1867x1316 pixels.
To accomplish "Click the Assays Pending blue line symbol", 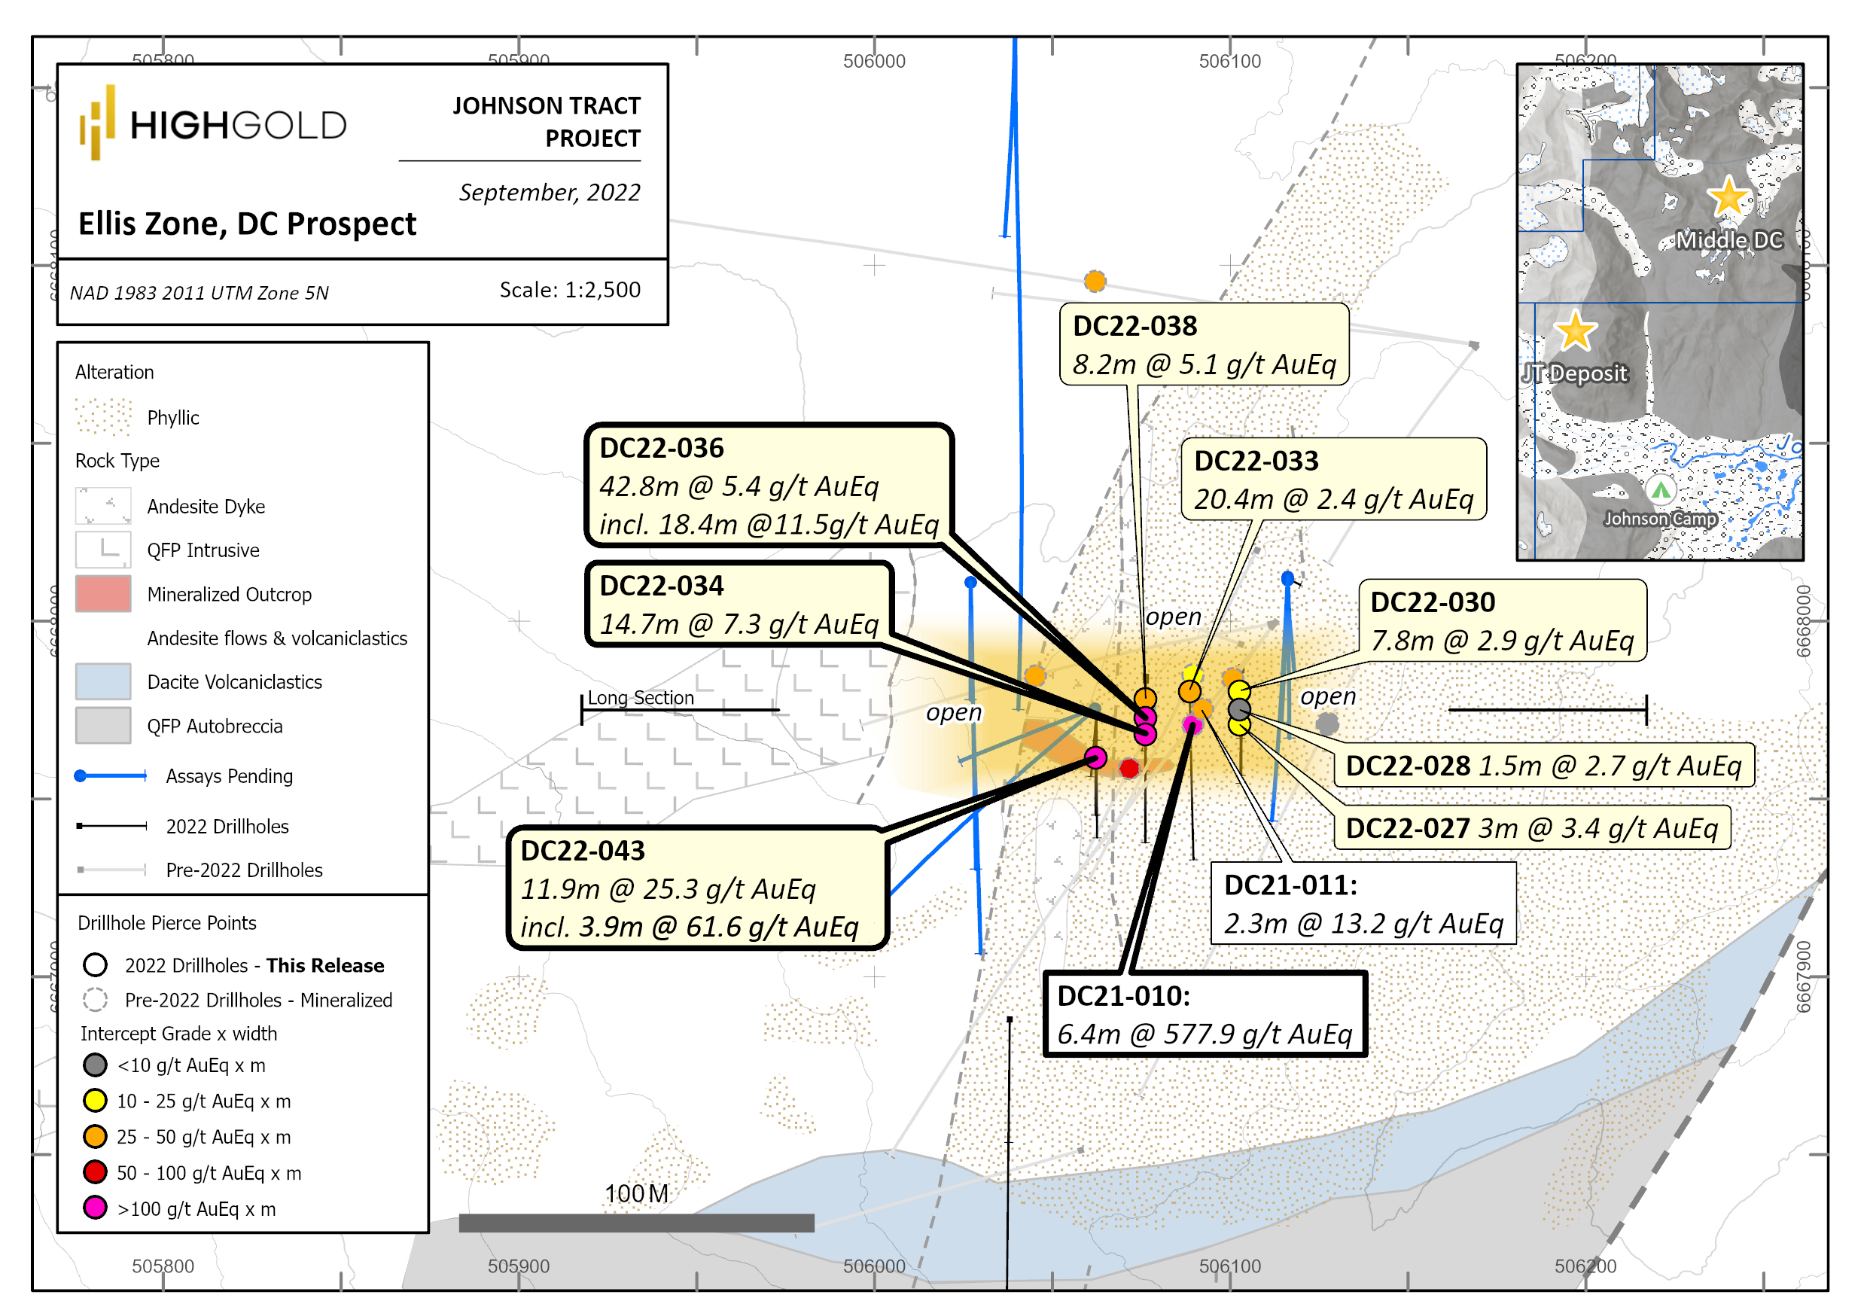I will click(111, 776).
